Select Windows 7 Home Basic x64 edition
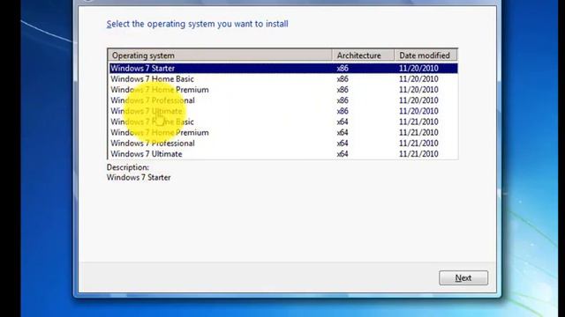565x317 pixels. 283,122
